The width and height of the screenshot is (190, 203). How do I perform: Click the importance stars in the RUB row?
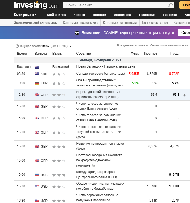coord(59,175)
